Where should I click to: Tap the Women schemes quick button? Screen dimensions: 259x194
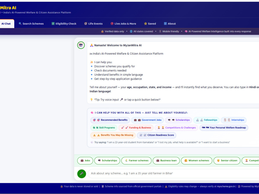(x=197, y=161)
